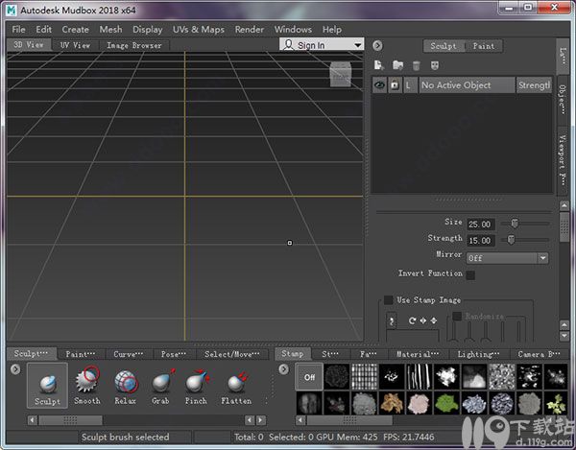576x450 pixels.
Task: Click the delete layer trash icon
Action: [417, 65]
